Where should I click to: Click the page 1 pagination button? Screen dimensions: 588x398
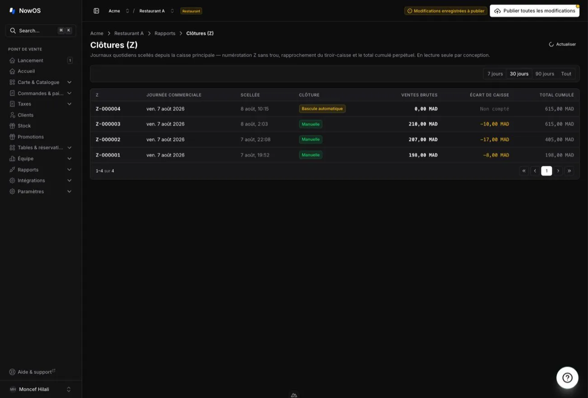[546, 171]
